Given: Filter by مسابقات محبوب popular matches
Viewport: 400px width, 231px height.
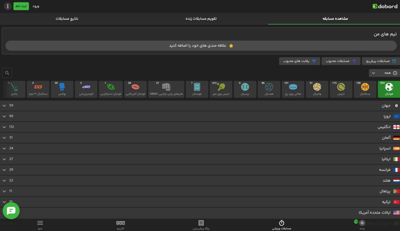Looking at the screenshot, I should pyautogui.click(x=341, y=61).
